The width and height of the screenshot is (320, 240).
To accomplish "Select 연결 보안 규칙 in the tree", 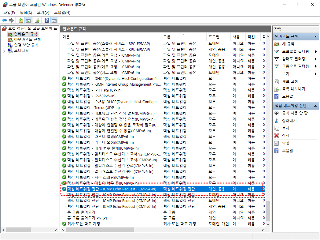I will [x=26, y=45].
